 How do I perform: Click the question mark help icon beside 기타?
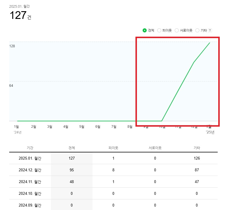pyautogui.click(x=210, y=30)
